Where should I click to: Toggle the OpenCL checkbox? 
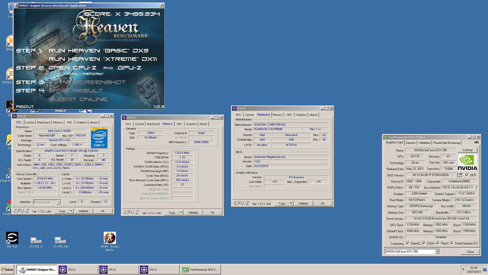coord(408,243)
